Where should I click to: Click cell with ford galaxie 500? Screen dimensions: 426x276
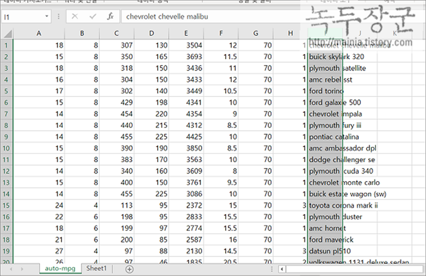pyautogui.click(x=325, y=102)
